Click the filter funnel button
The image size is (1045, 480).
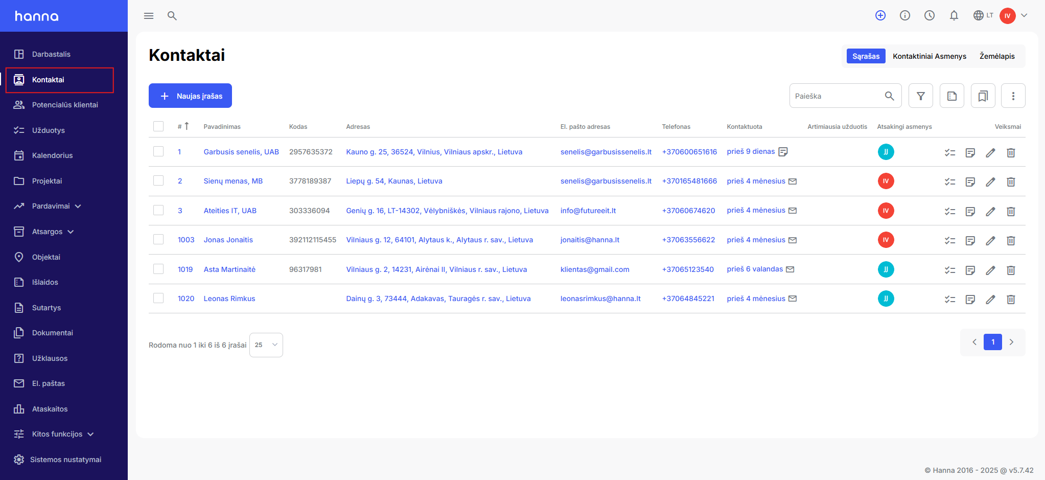[x=921, y=96]
